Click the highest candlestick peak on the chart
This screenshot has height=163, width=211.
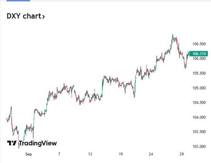tap(173, 35)
